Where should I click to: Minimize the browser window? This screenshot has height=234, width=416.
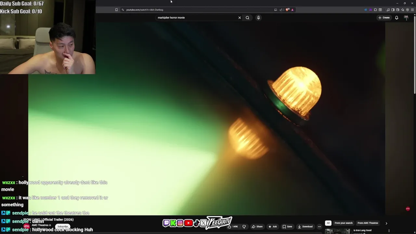397,3
